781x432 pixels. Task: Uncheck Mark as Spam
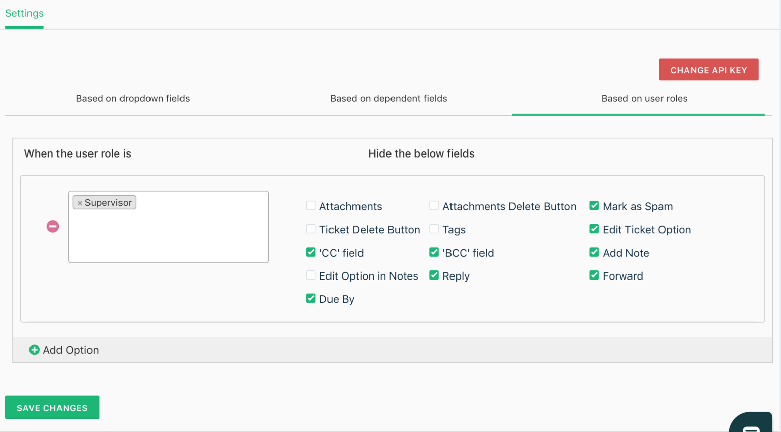(594, 205)
